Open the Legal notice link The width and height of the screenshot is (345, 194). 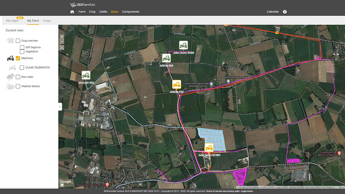(x=246, y=191)
